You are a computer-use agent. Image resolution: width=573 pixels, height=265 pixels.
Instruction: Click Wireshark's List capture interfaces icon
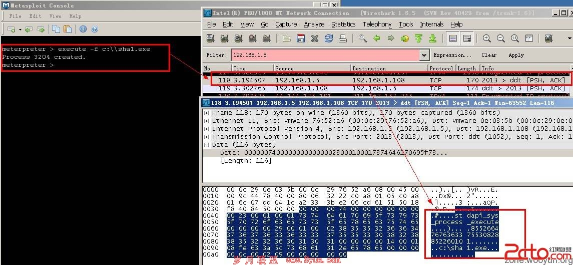[210, 38]
